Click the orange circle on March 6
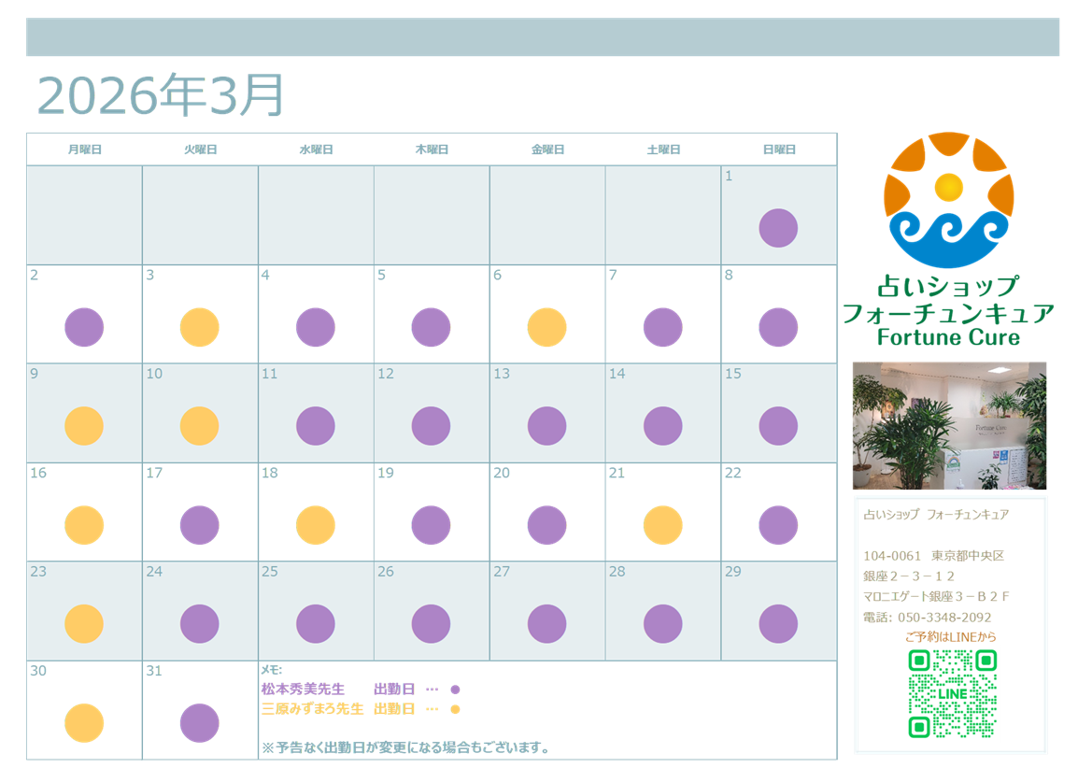1078x782 pixels. coord(546,327)
